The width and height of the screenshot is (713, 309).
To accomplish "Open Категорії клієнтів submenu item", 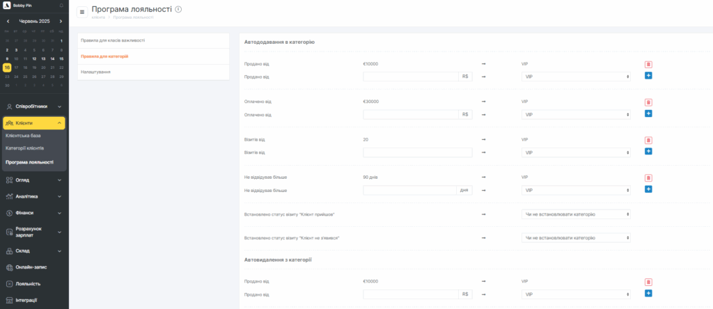I will (x=25, y=148).
